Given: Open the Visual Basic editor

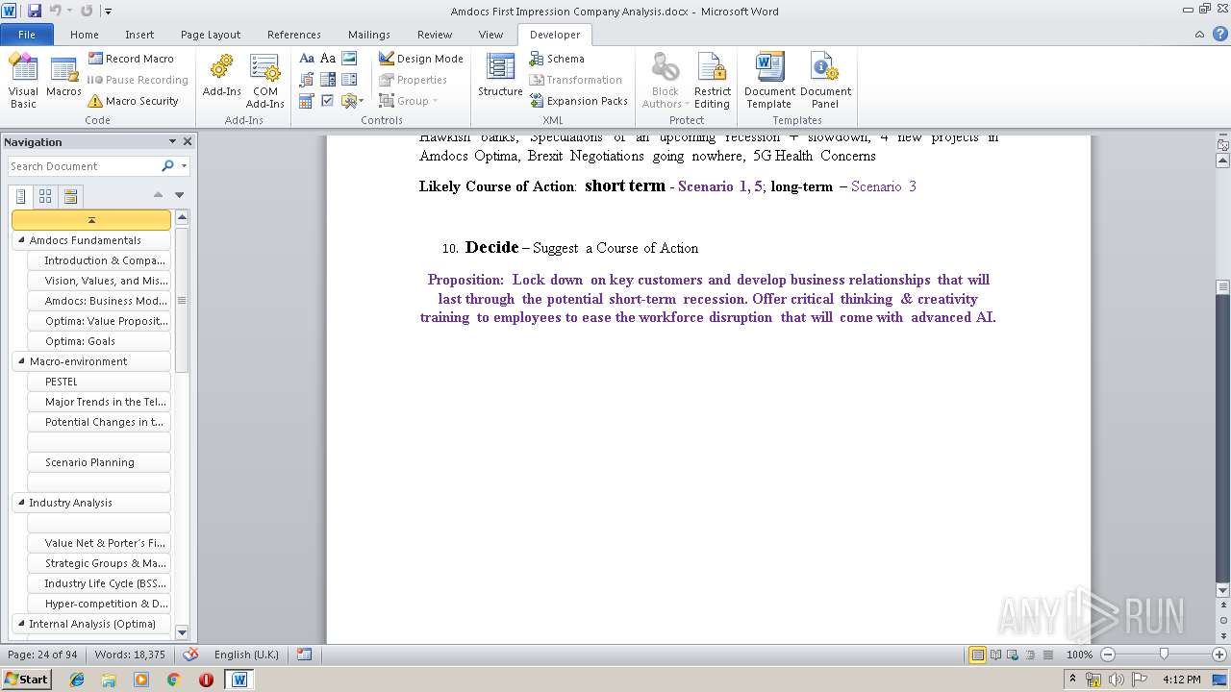Looking at the screenshot, I should (x=23, y=81).
